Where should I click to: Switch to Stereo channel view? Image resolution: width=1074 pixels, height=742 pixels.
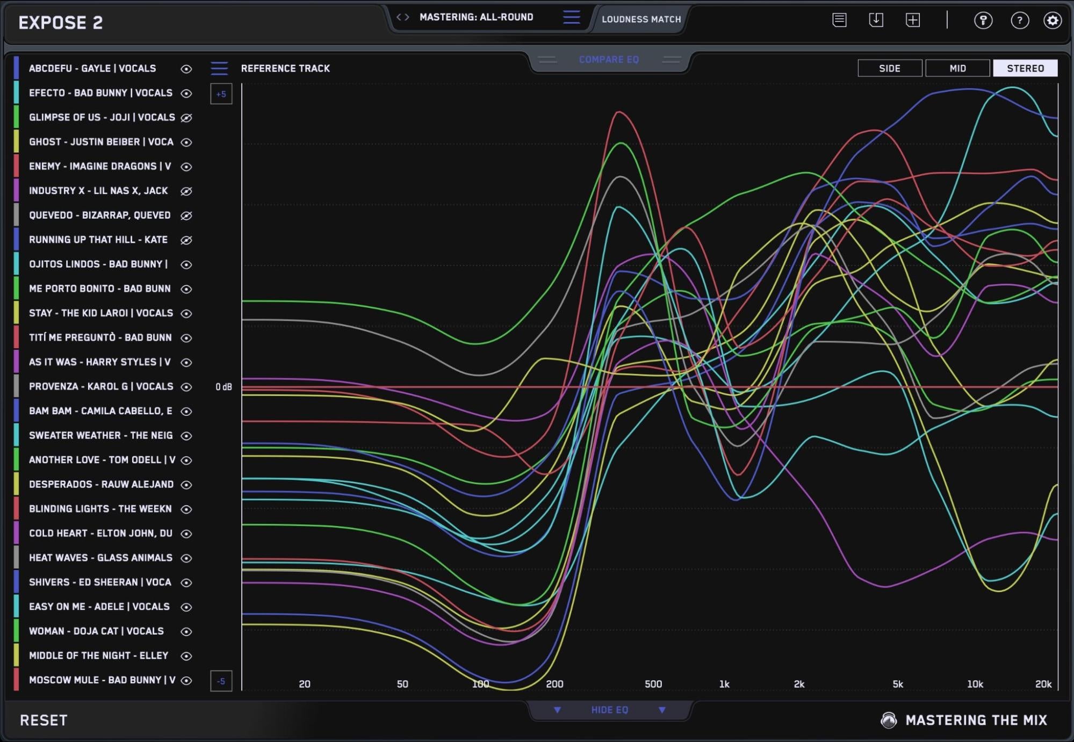pos(1025,68)
